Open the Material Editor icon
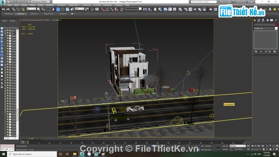The height and width of the screenshot is (157, 279). coord(180,9)
